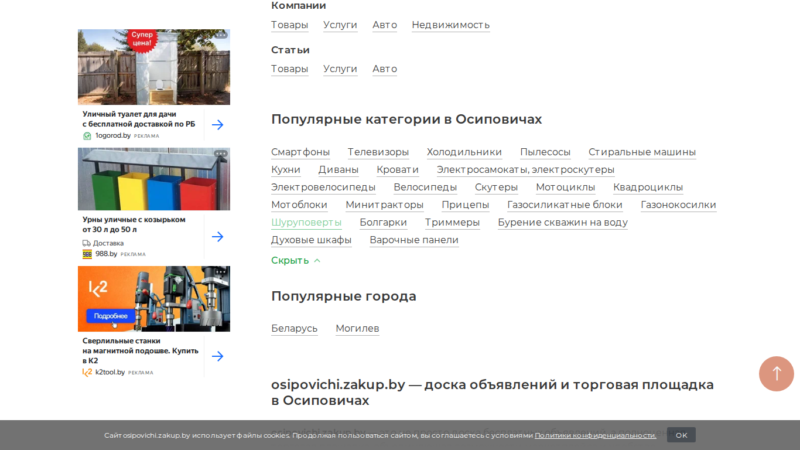800x450 pixels.
Task: Open Авто under Статьи
Action: point(385,69)
